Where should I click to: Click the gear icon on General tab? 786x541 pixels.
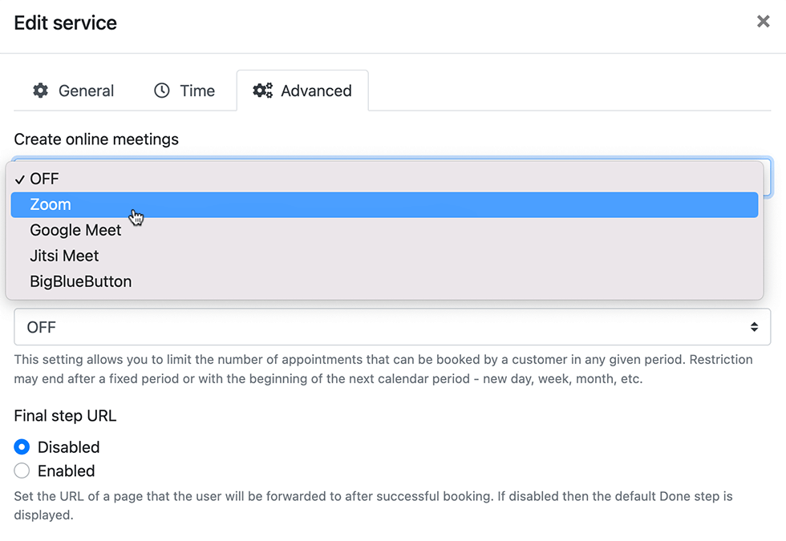point(40,91)
